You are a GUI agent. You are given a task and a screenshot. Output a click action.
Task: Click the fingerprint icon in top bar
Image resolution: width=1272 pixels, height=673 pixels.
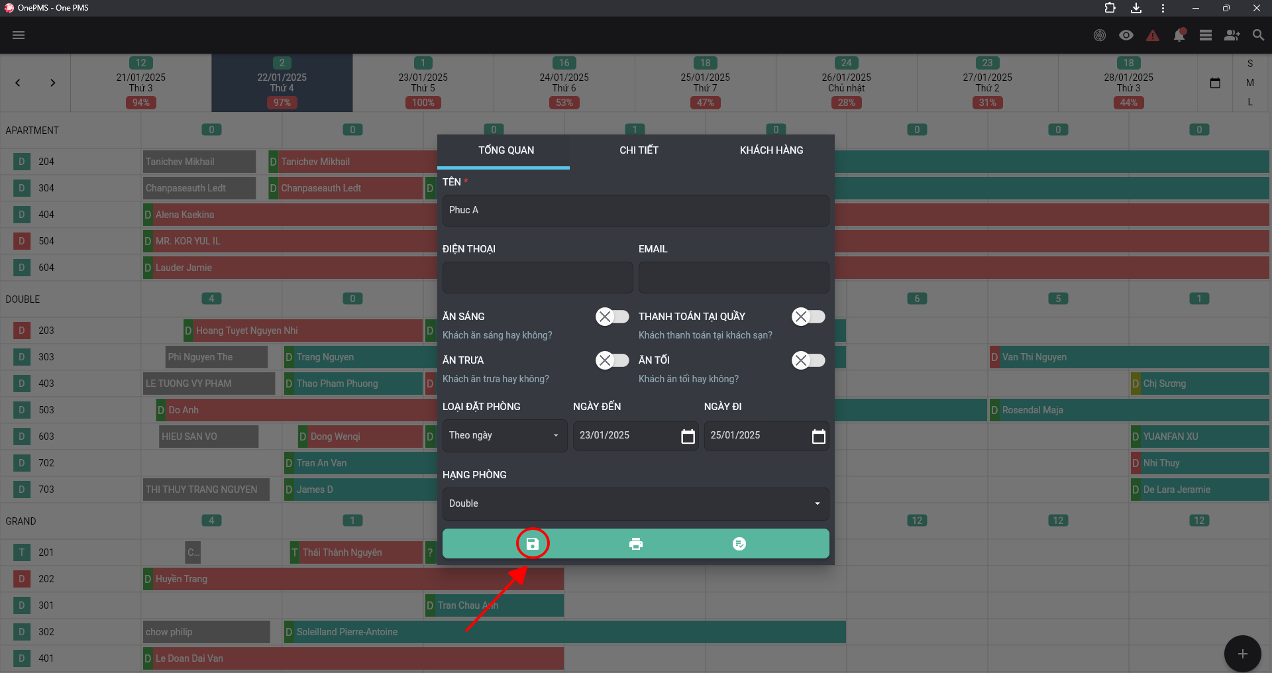1100,35
